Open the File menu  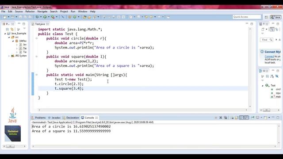point(3,11)
